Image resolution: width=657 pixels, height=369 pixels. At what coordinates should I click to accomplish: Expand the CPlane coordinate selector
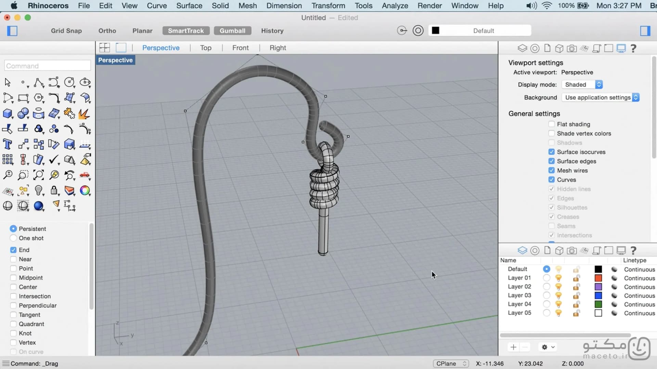(x=451, y=364)
